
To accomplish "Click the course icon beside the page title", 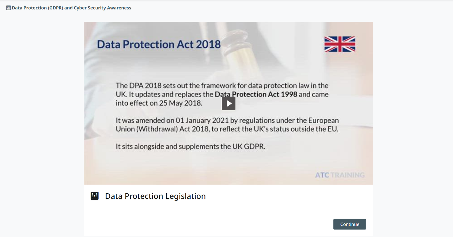I will tap(8, 8).
